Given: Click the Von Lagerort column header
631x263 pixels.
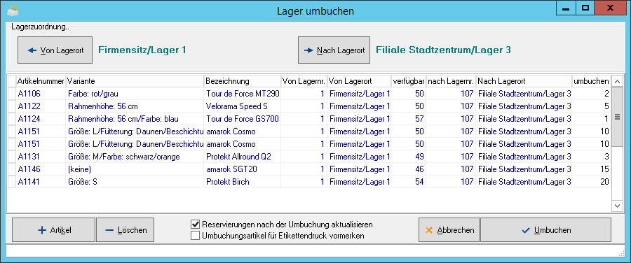Looking at the screenshot, I should point(359,82).
